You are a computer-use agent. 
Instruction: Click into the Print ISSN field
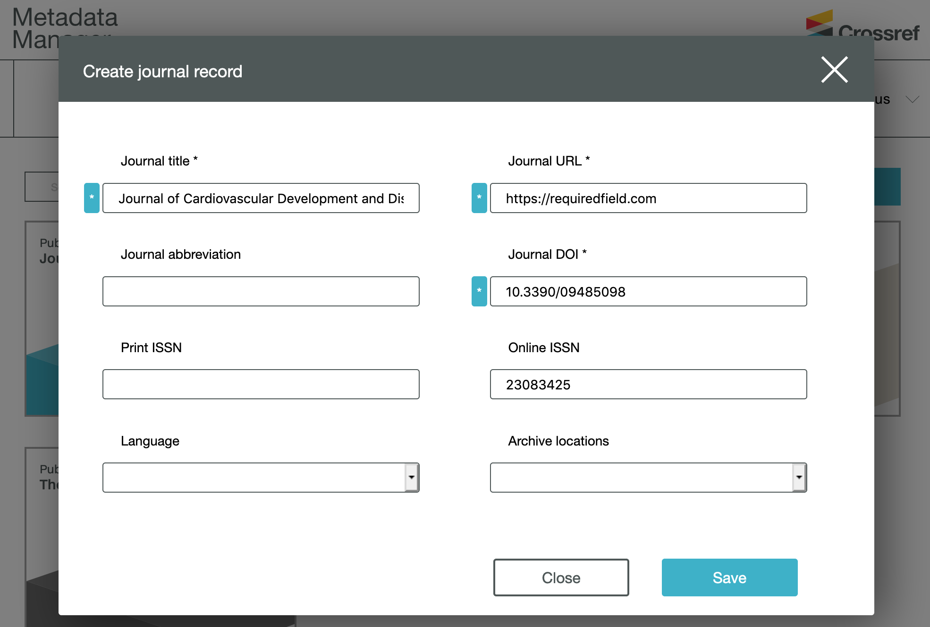[x=261, y=384]
